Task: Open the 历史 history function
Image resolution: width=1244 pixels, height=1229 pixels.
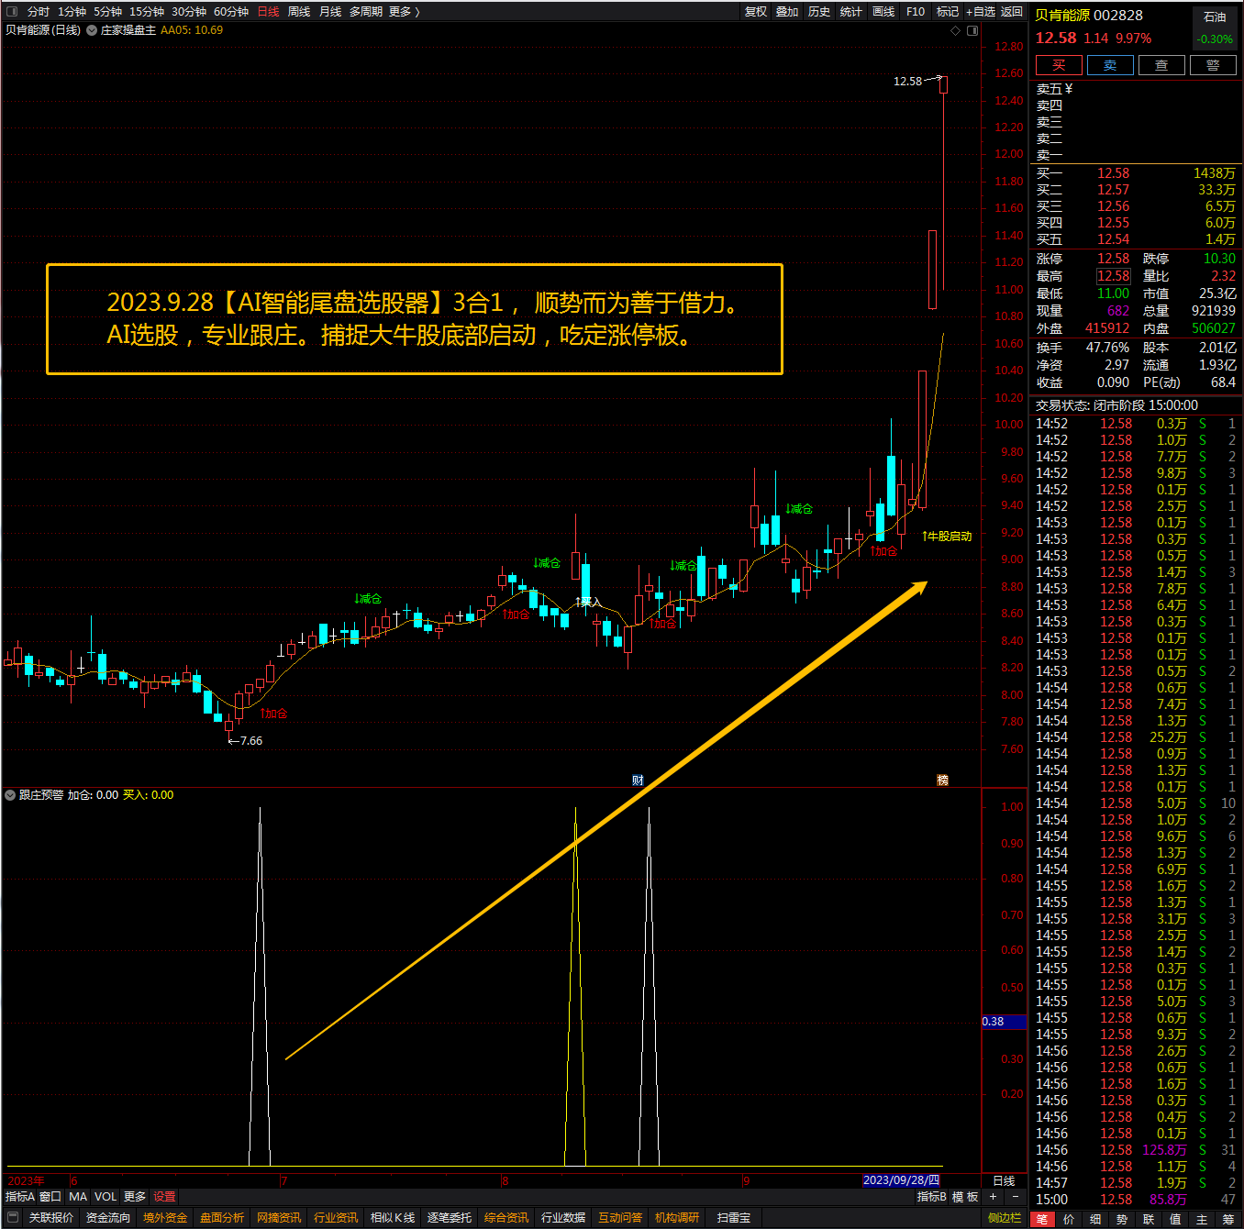Action: pyautogui.click(x=819, y=12)
